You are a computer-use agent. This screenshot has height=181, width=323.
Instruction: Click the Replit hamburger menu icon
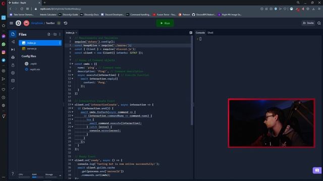(11, 23)
